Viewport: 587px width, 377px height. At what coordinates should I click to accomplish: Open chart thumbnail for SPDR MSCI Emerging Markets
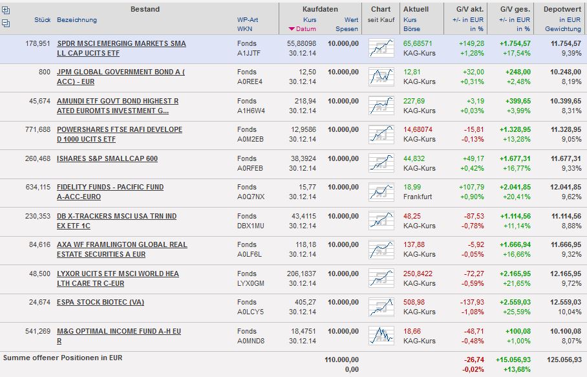point(381,48)
